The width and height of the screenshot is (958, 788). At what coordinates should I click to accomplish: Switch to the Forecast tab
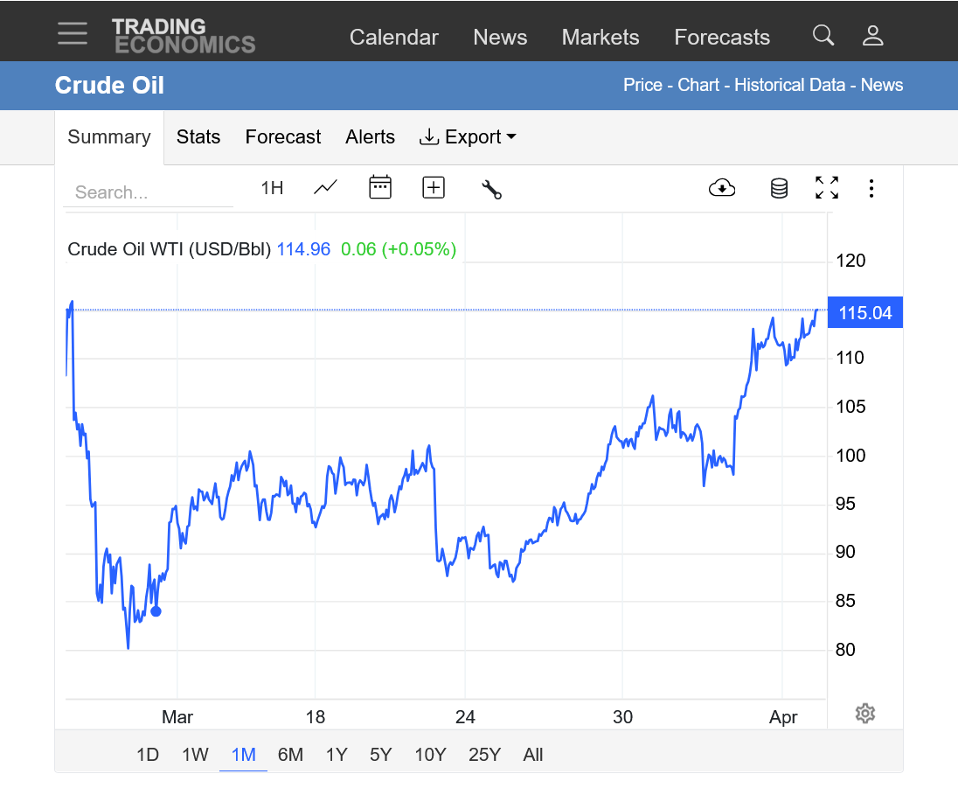pyautogui.click(x=282, y=137)
